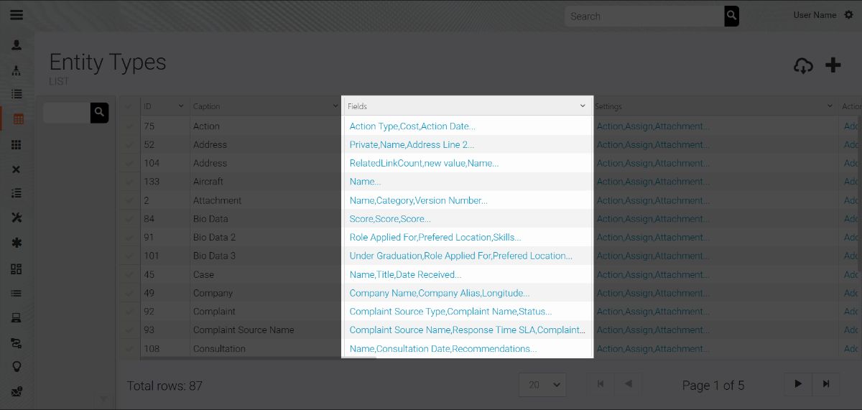Select the asterisk icon in sidebar

(17, 243)
